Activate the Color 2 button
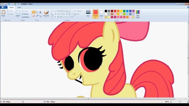189x106 pixels. coord(101,14)
